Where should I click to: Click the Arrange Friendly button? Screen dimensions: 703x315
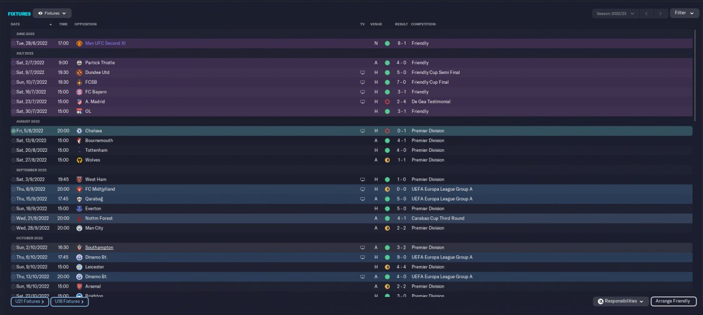pos(673,301)
